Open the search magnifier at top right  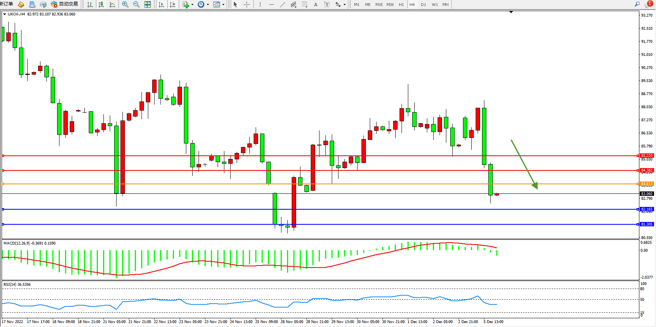click(637, 4)
